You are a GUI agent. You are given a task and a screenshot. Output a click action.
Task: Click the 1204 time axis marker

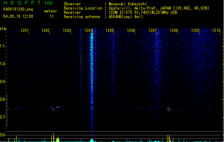tap(88, 30)
